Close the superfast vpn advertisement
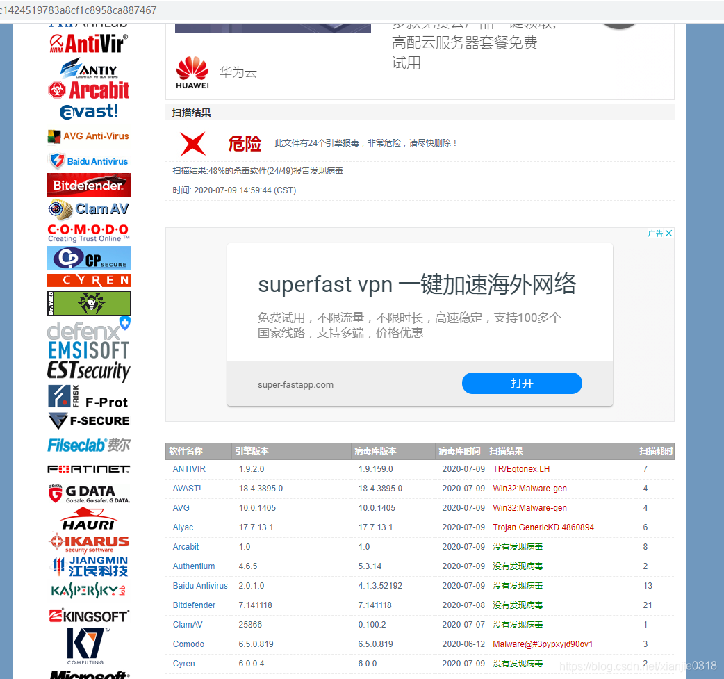724x679 pixels. coord(668,234)
